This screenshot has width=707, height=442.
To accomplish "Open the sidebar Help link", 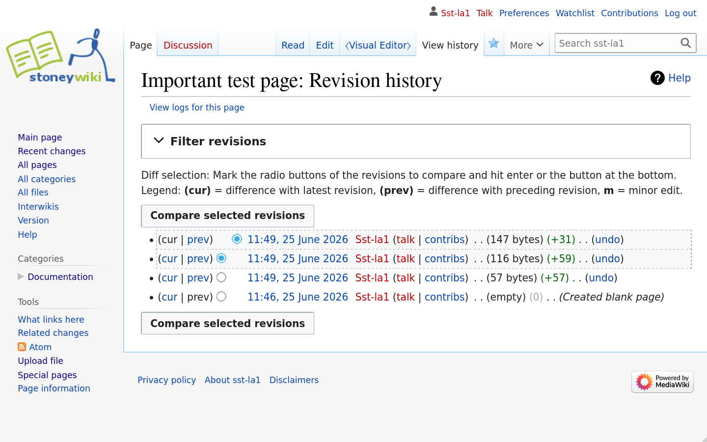I will [27, 235].
